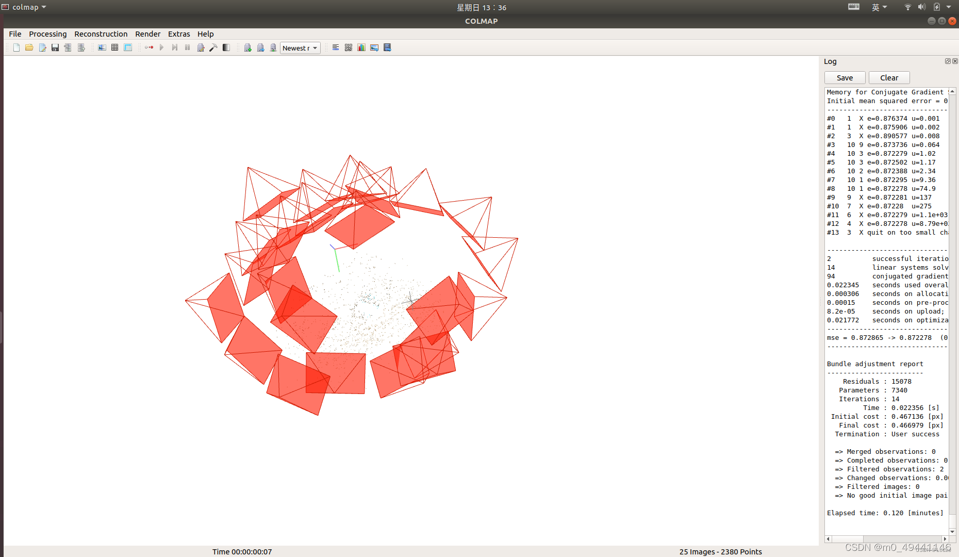Viewport: 959px width, 557px height.
Task: Grab a movie with the rightmost toolbar icon
Action: point(387,47)
